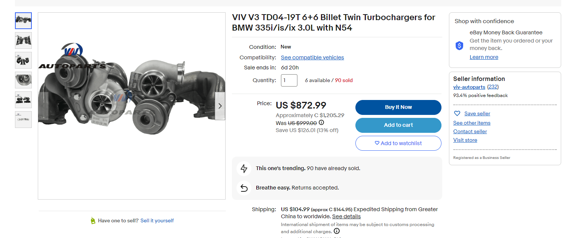Click the Save seller heart icon

pos(457,113)
